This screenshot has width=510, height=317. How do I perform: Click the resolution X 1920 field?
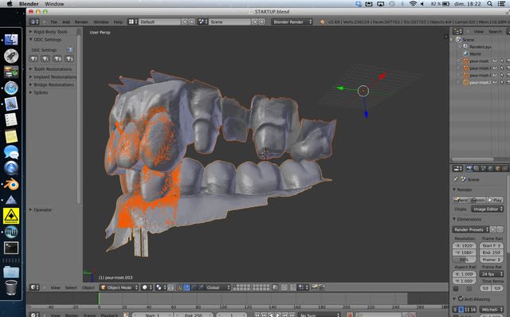(x=464, y=245)
